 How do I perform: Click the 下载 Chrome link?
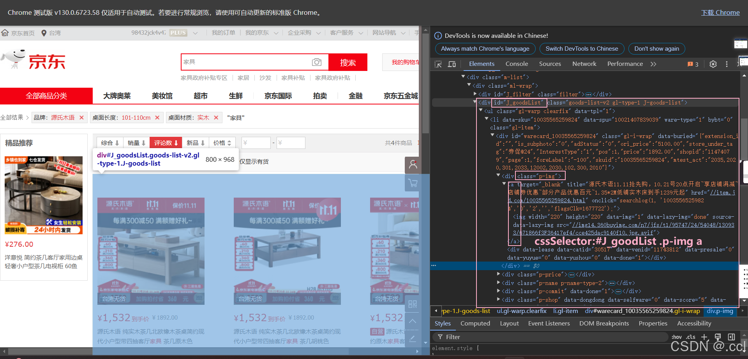720,12
